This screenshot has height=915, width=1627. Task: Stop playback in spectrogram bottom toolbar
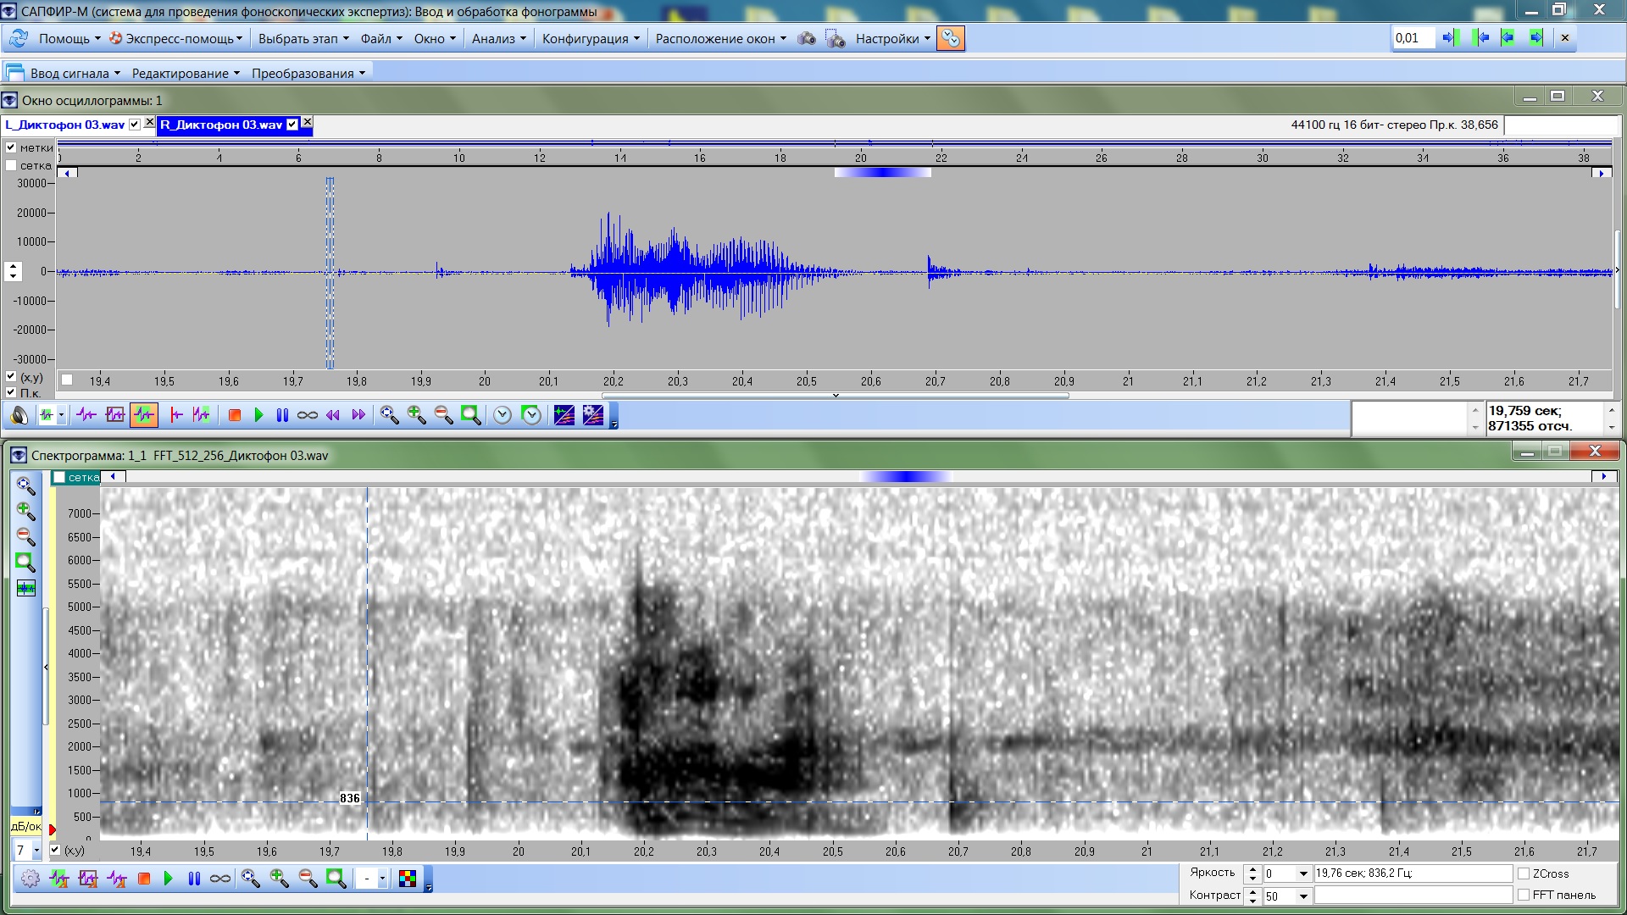pyautogui.click(x=144, y=879)
